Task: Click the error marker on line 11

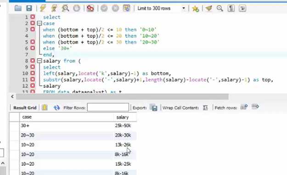Action: pos(33,79)
